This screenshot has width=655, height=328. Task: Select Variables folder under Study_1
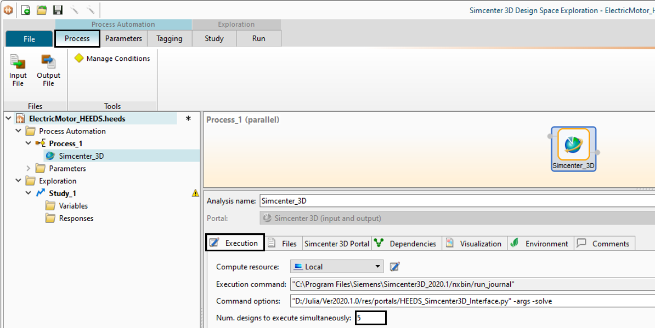pyautogui.click(x=74, y=206)
